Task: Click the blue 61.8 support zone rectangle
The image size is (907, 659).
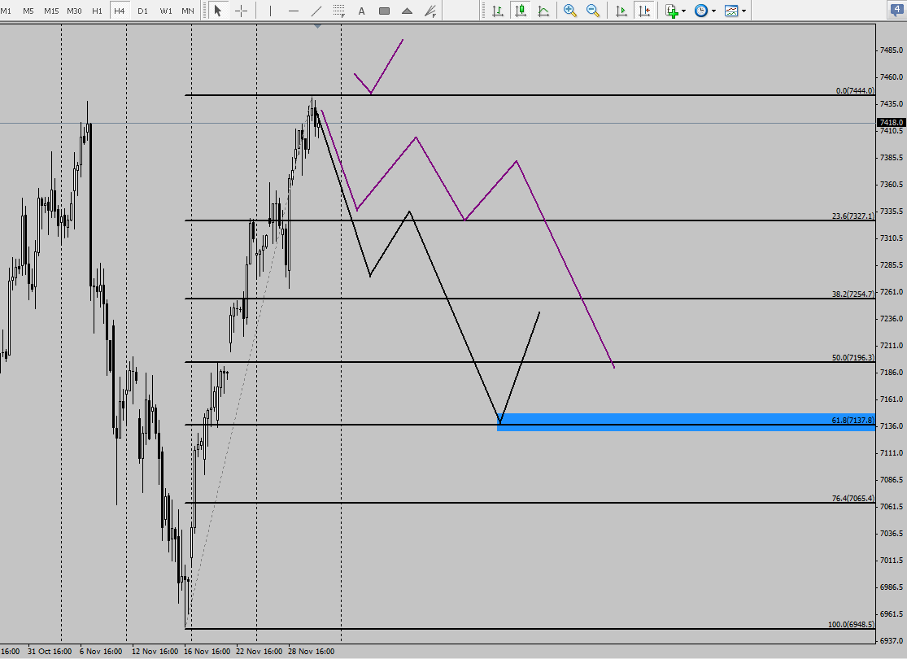Action: 691,420
